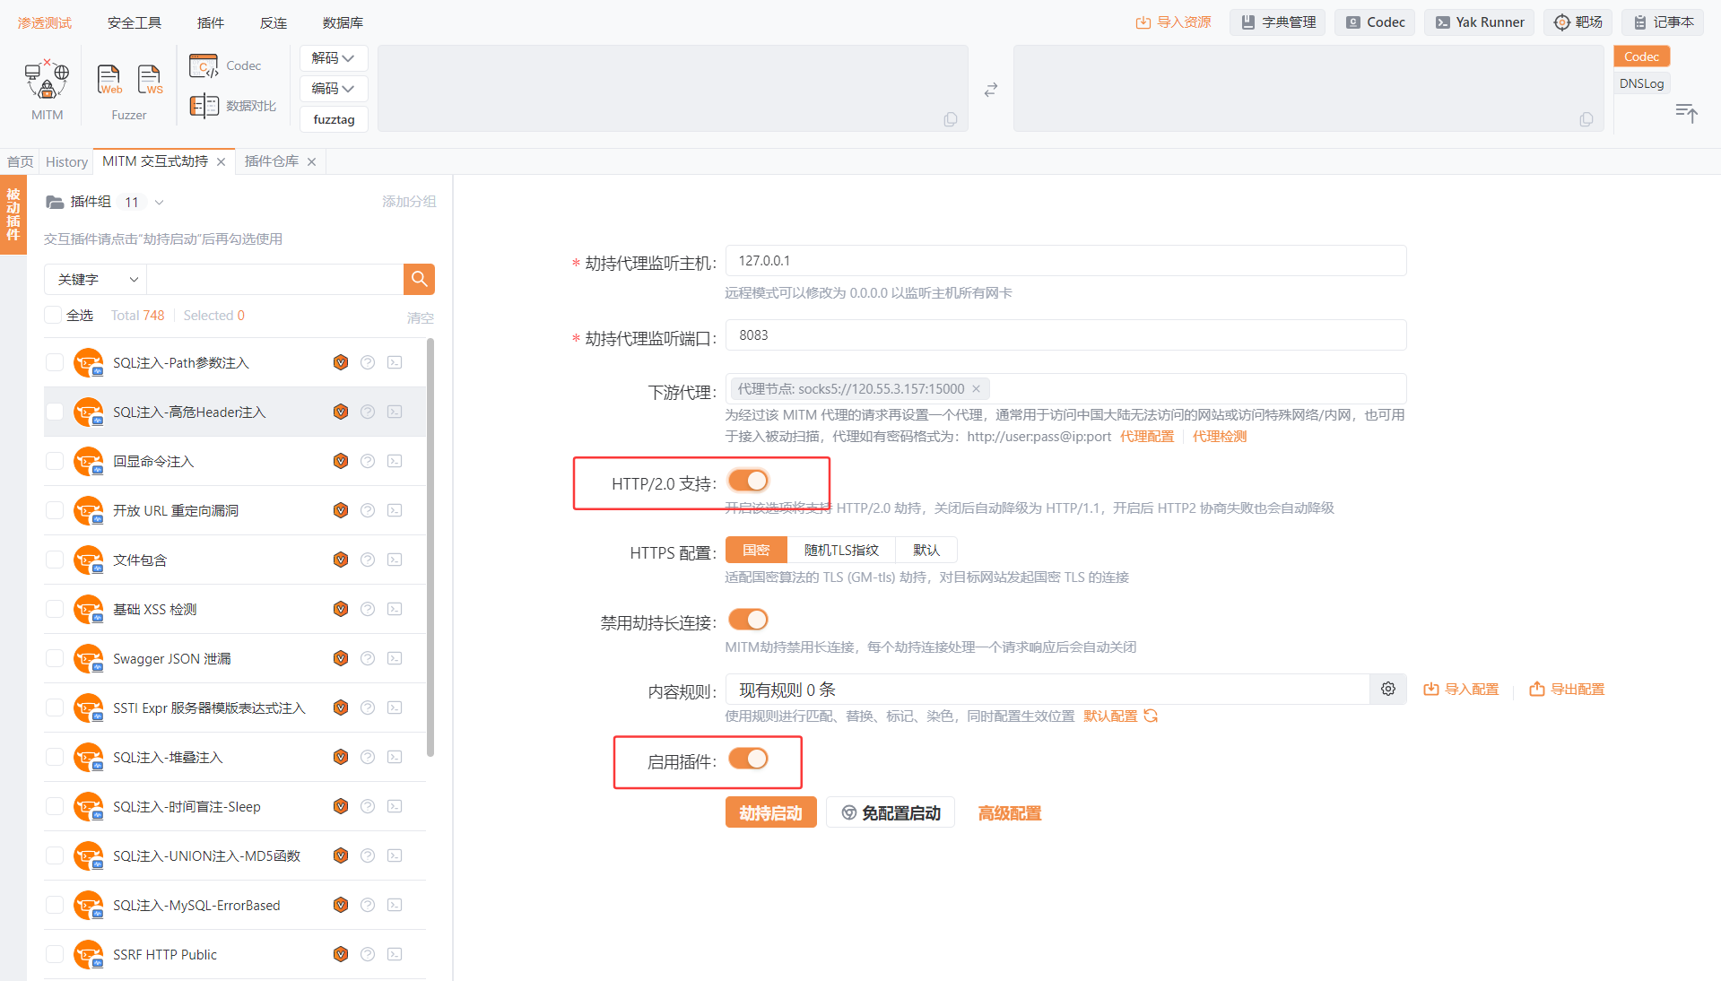The height and width of the screenshot is (981, 1721).
Task: Open the WebSocket Fuzzer icon
Action: pos(150,80)
